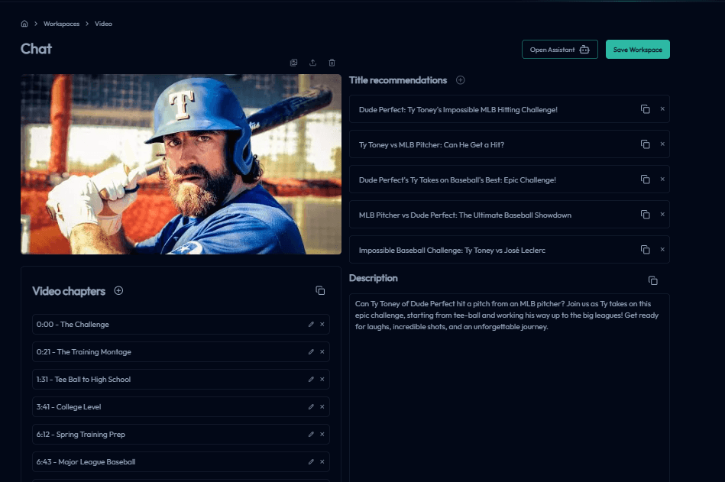
Task: Select chapter text '6:43 - Major League Baseball'
Action: click(x=86, y=461)
